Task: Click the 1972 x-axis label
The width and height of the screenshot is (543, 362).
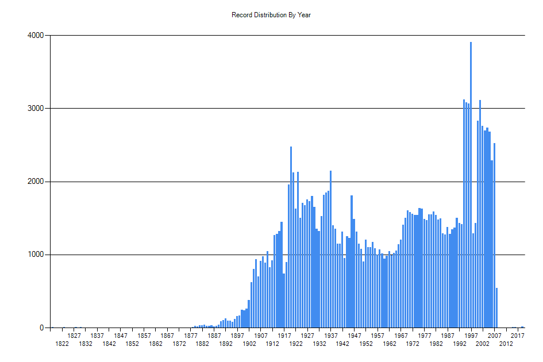Action: coord(413,344)
